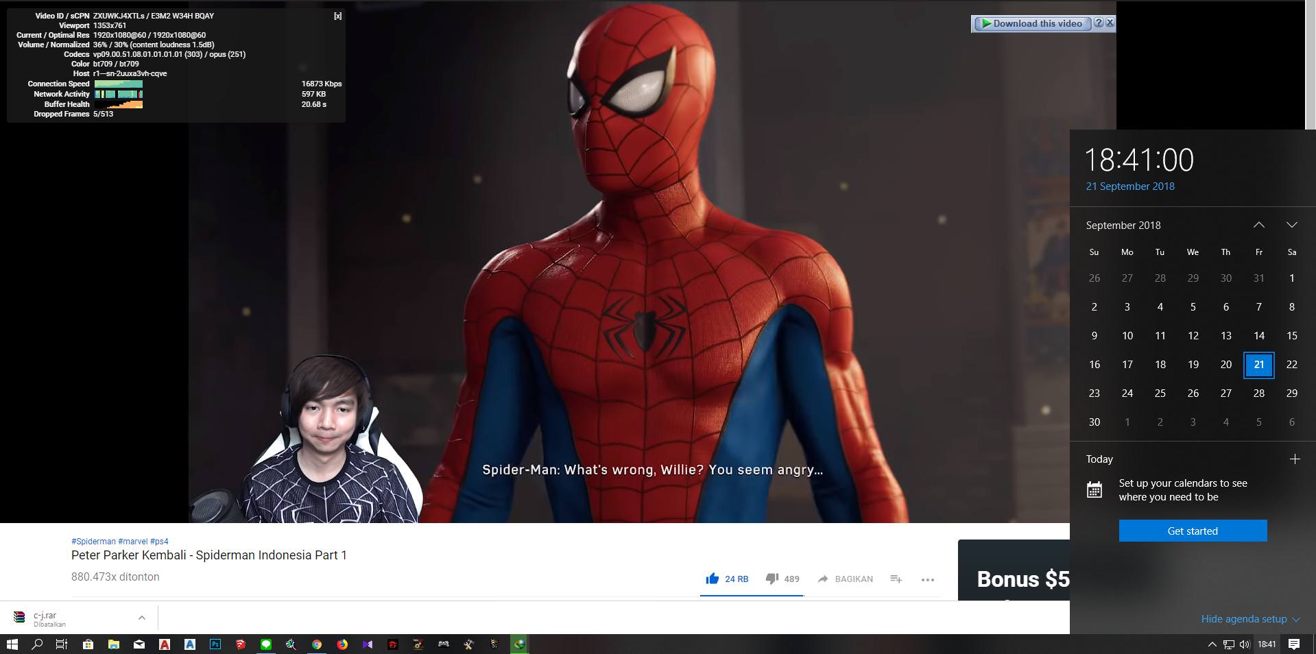Open blue Autodesk A icon on taskbar
This screenshot has width=1316, height=654.
[190, 644]
